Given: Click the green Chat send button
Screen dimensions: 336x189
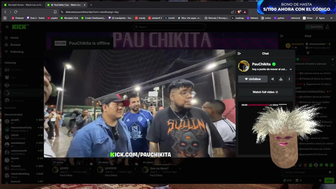Looking at the screenshot, I should pos(329,180).
